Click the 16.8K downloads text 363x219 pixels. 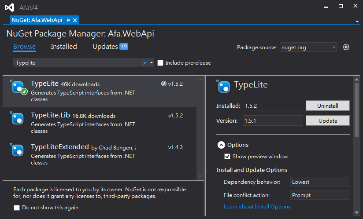[94, 116]
